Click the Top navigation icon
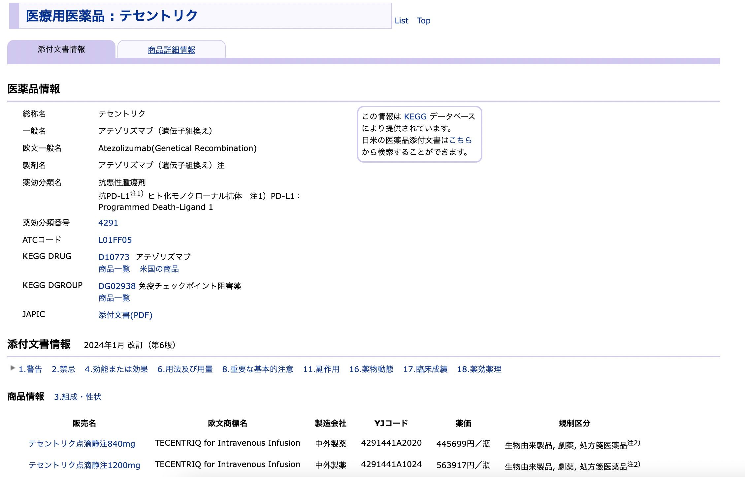 point(425,20)
